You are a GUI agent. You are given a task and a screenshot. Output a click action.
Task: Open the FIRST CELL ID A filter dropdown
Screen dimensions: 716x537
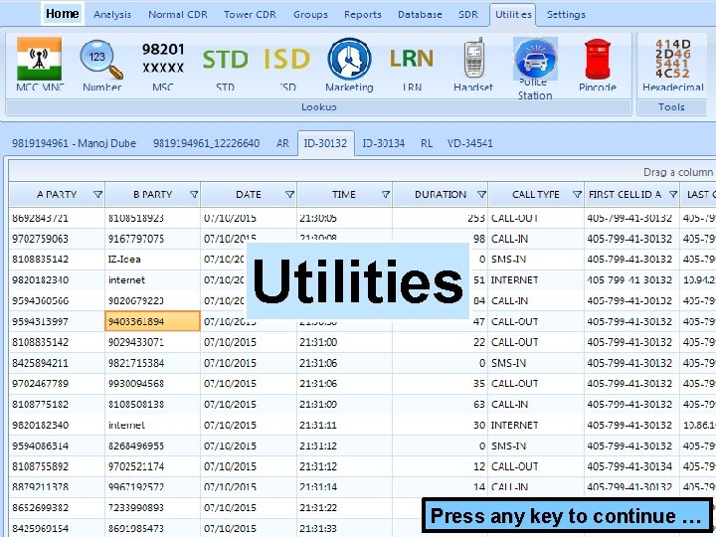point(673,195)
